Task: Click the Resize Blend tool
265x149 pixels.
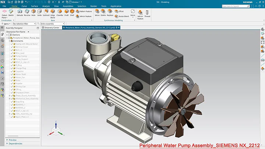Action: [122, 16]
